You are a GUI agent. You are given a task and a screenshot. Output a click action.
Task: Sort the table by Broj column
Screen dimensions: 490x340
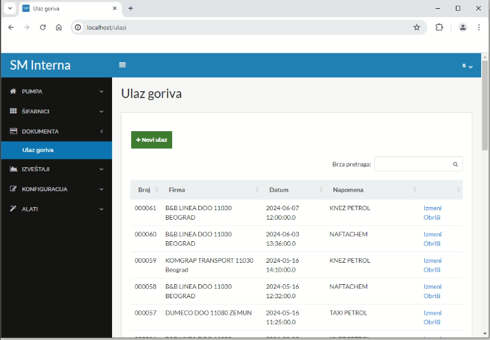tap(144, 190)
